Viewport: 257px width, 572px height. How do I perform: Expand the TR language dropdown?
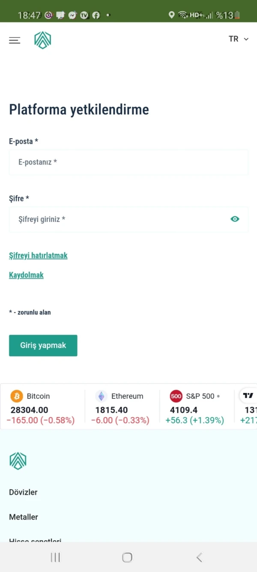click(x=239, y=39)
